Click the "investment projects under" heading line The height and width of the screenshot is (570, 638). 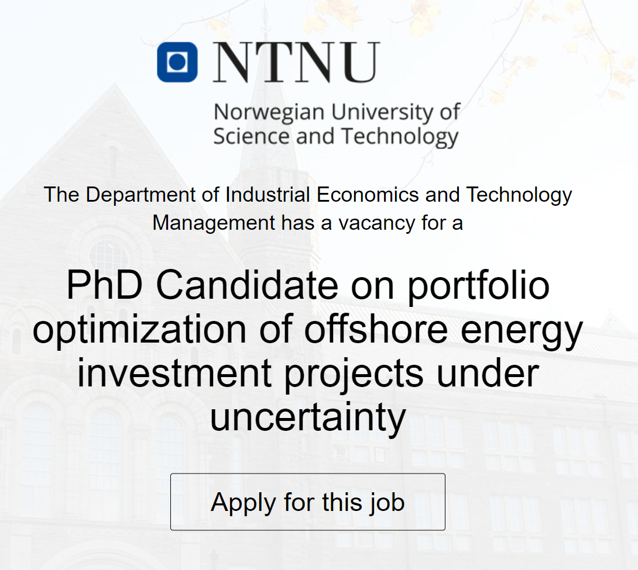(308, 373)
